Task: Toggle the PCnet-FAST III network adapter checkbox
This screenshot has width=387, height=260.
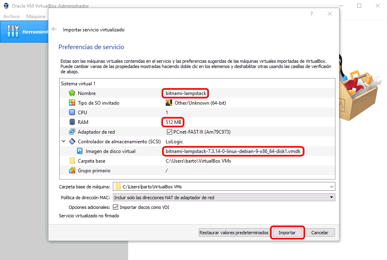Action: (x=169, y=132)
